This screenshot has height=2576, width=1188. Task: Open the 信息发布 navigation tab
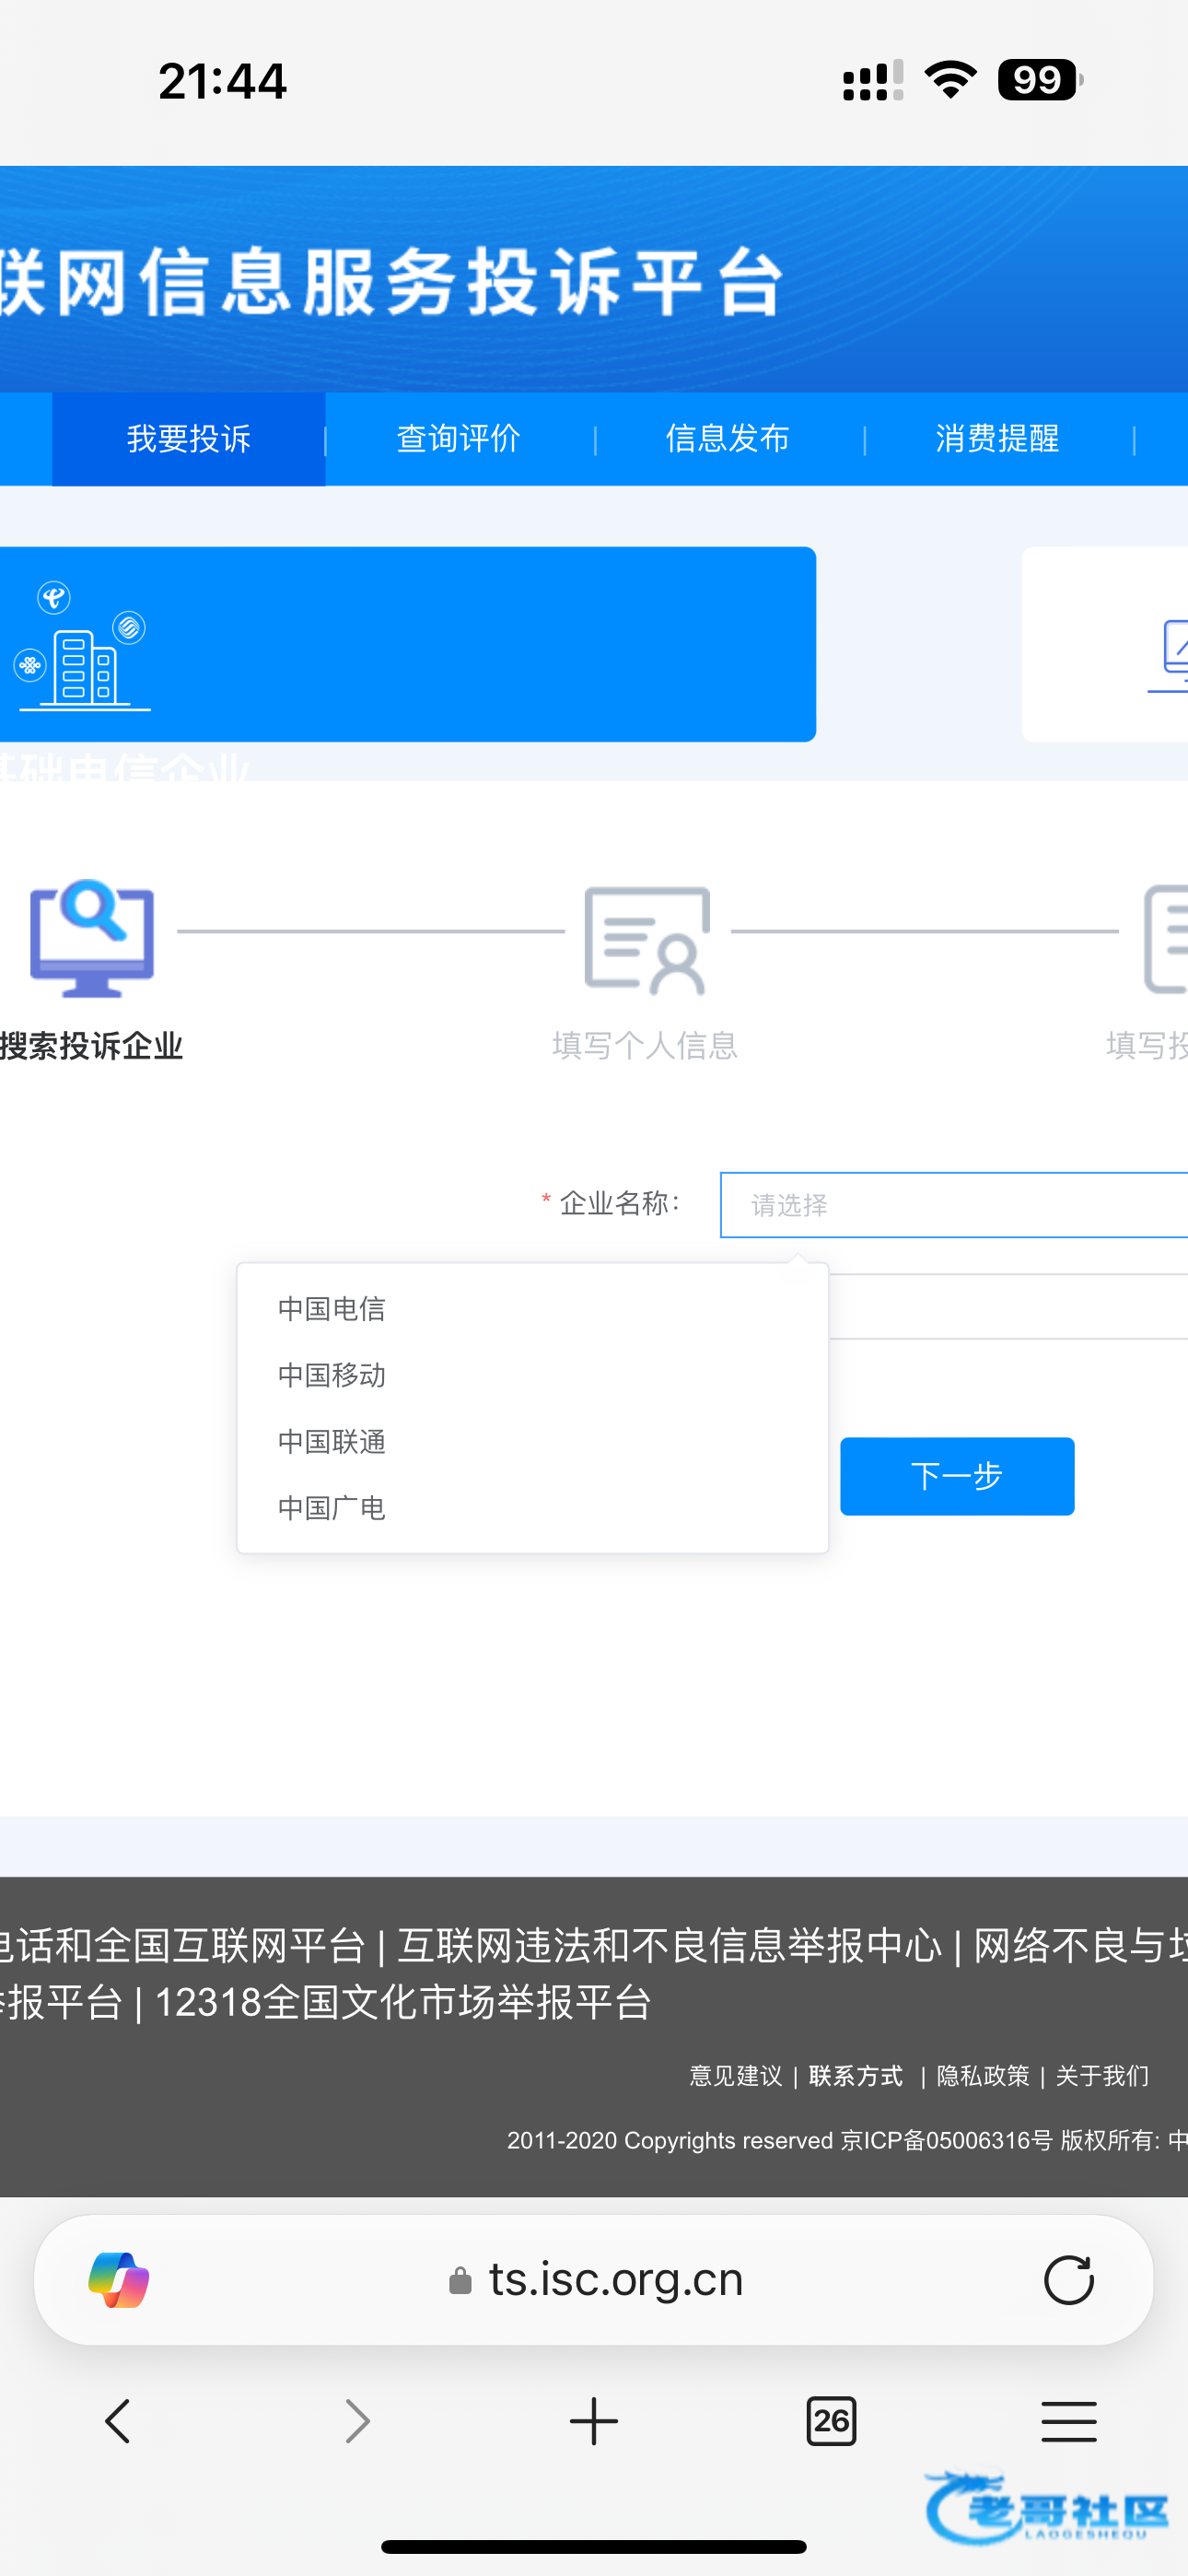coord(728,439)
